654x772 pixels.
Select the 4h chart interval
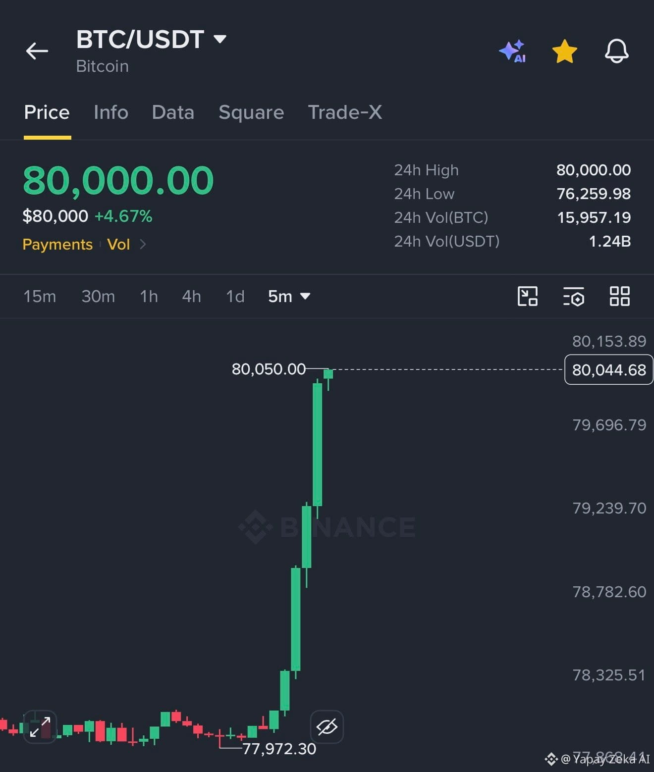(191, 296)
